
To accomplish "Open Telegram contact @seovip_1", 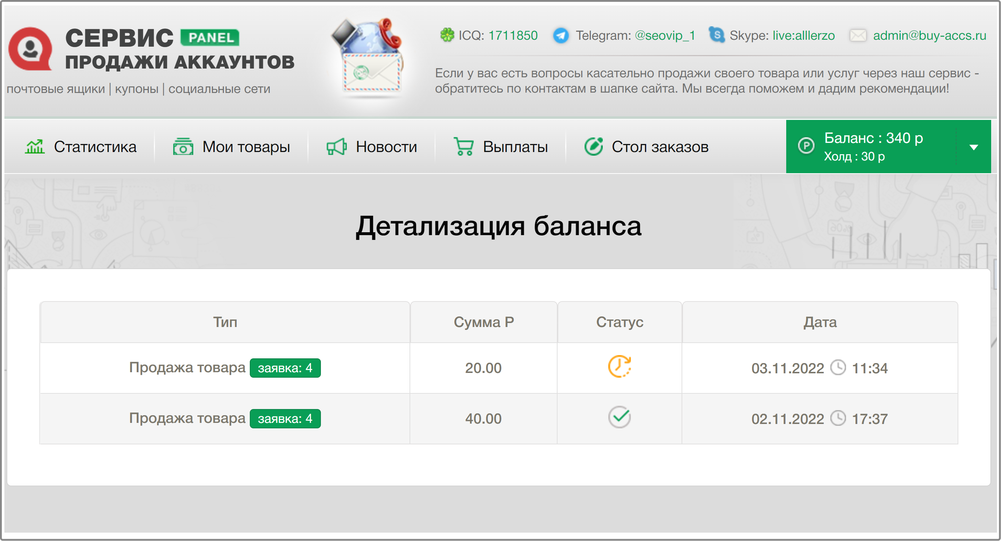I will pyautogui.click(x=665, y=35).
